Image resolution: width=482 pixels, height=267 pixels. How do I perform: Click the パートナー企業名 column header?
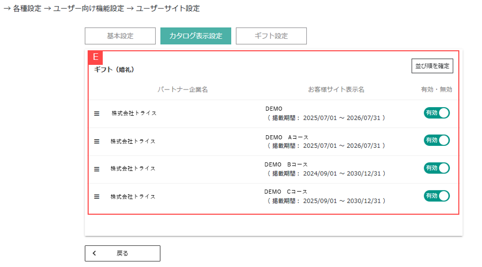182,90
